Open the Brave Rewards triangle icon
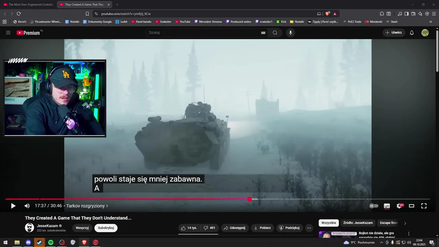Image resolution: width=439 pixels, height=247 pixels. coord(335,14)
